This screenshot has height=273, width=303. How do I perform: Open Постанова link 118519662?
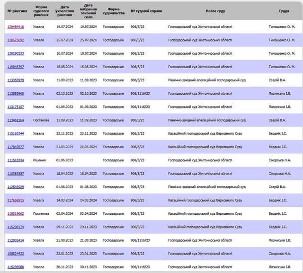16,213
